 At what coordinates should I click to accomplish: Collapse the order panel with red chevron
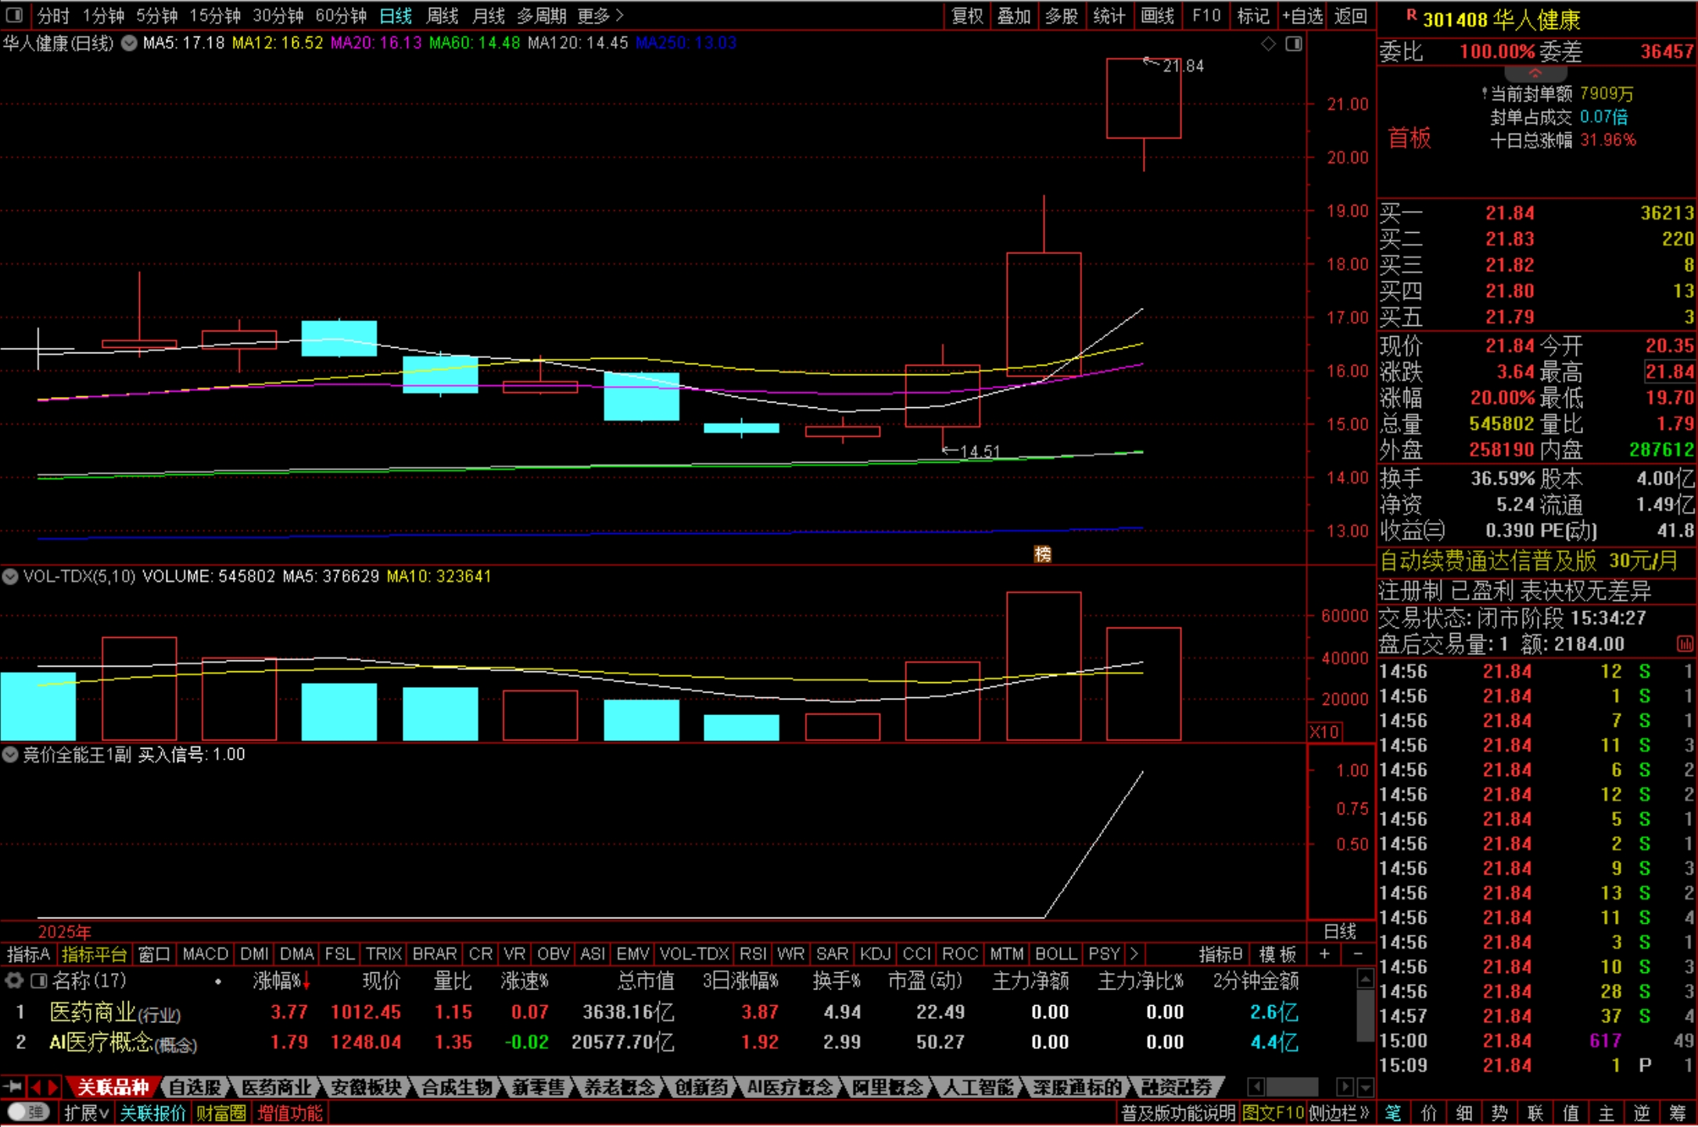(1535, 73)
